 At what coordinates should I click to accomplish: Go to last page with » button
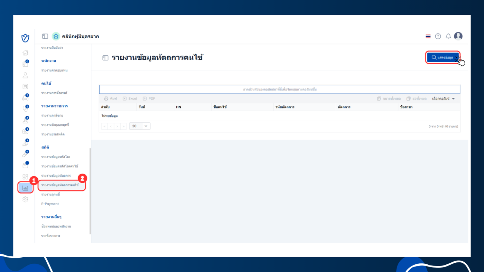pyautogui.click(x=124, y=126)
